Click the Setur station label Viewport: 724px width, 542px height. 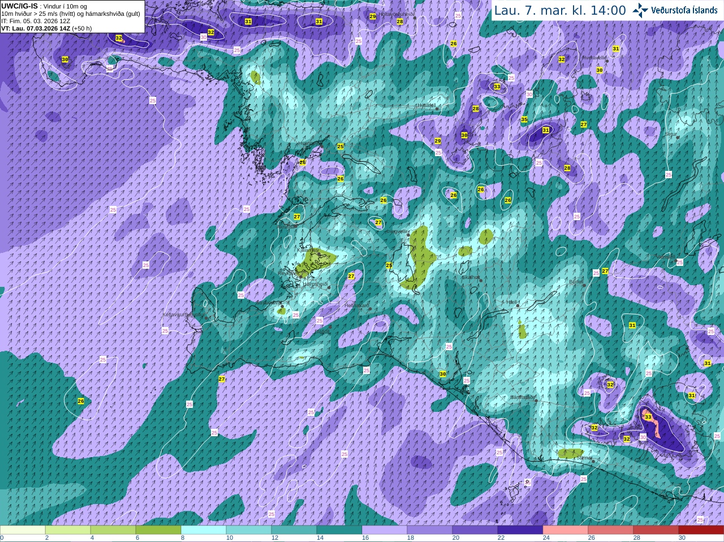tap(671, 134)
